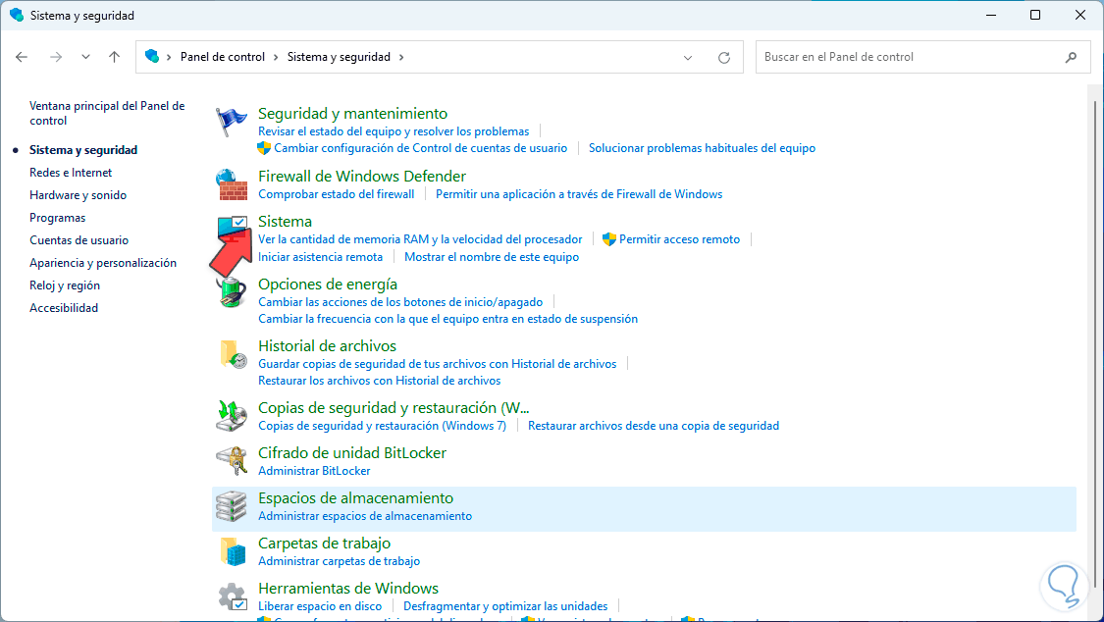Click Permitir acceso remoto link

click(679, 239)
